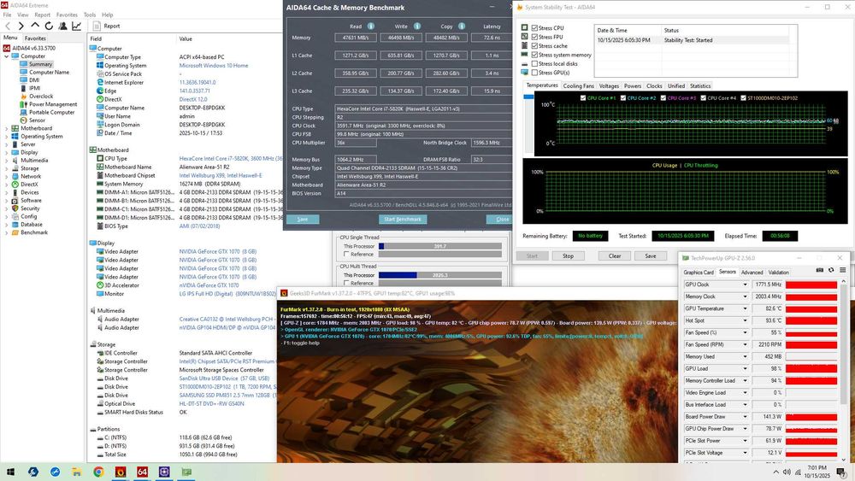Open AIDA64 Tools menu
The image size is (855, 481).
(x=90, y=15)
